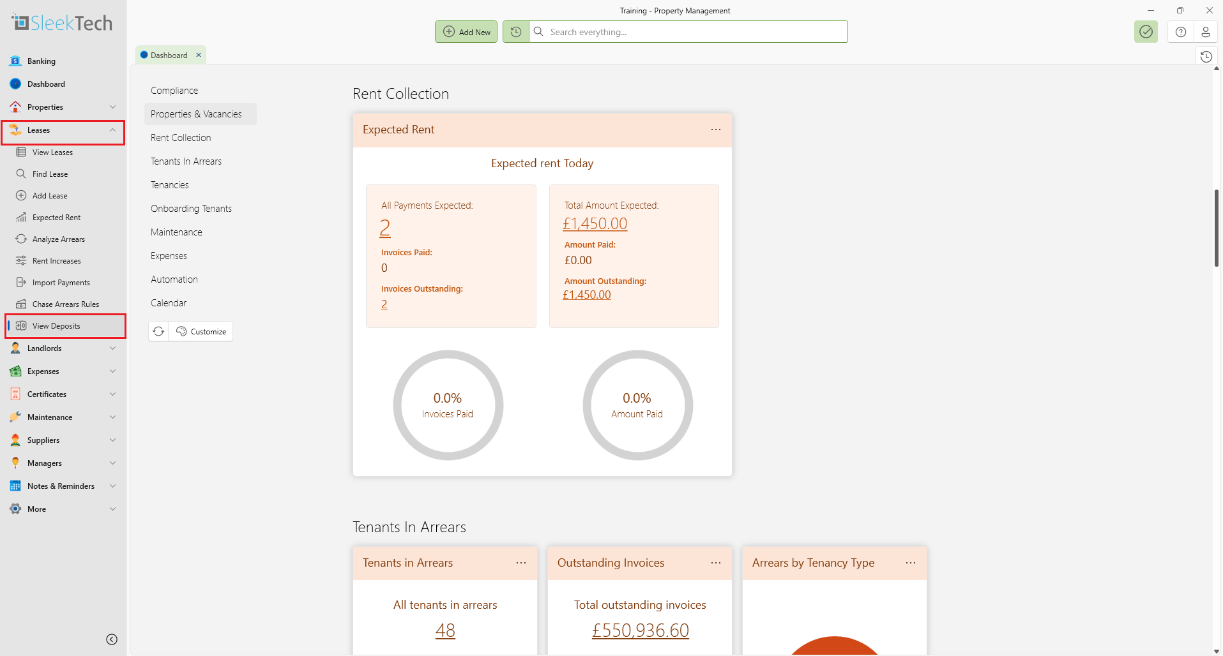The height and width of the screenshot is (656, 1223).
Task: Click the Dashboard globe icon in sidebar
Action: click(x=15, y=84)
